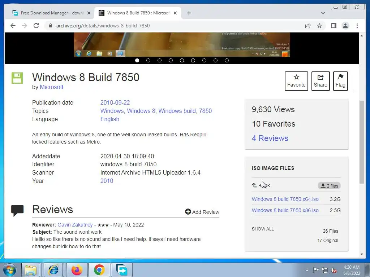Click the browser forward arrow

[25, 26]
